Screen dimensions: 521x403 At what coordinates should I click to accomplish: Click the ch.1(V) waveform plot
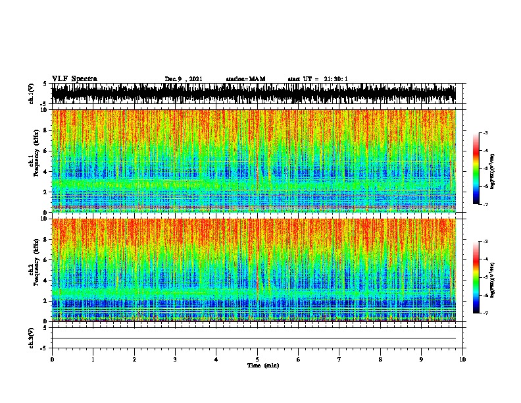click(x=254, y=94)
